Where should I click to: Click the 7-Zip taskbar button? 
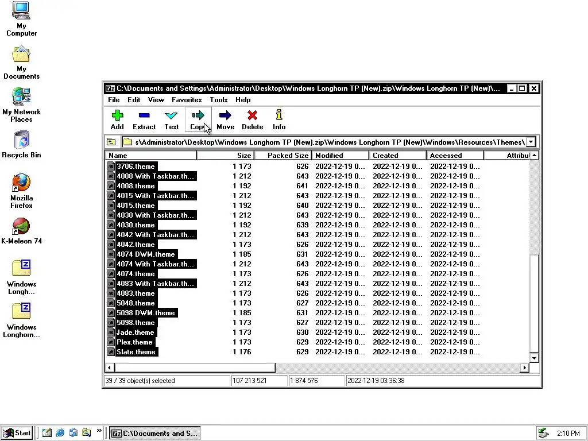pos(155,433)
